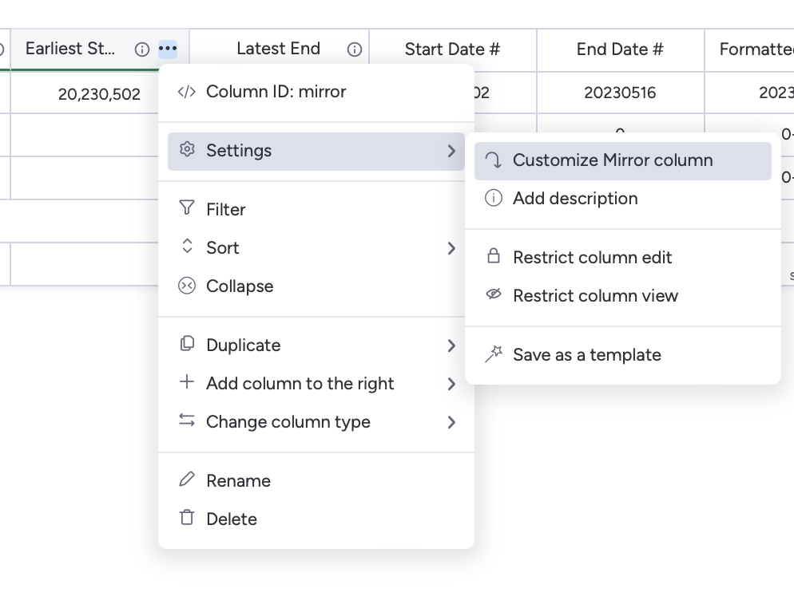Open the ellipsis menu on Earliest Start column
794x608 pixels.
(168, 49)
